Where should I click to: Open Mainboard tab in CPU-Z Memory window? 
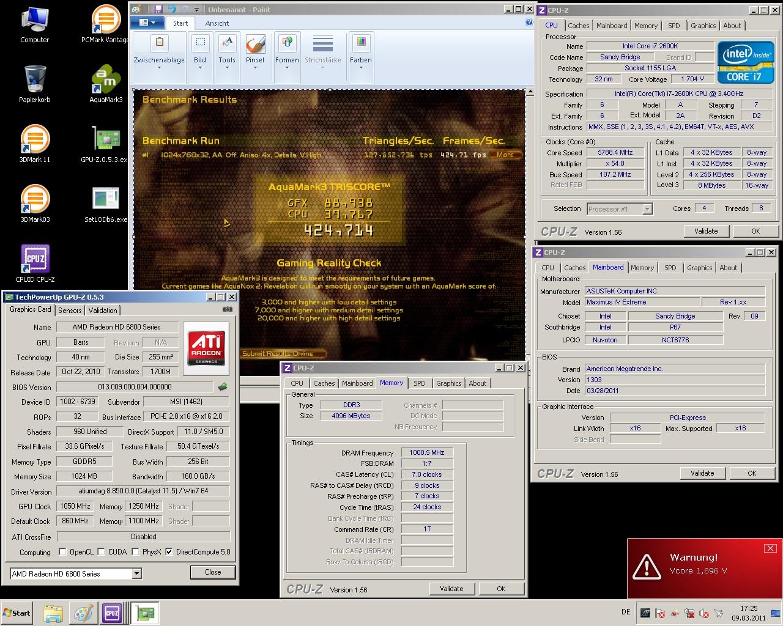click(x=357, y=383)
